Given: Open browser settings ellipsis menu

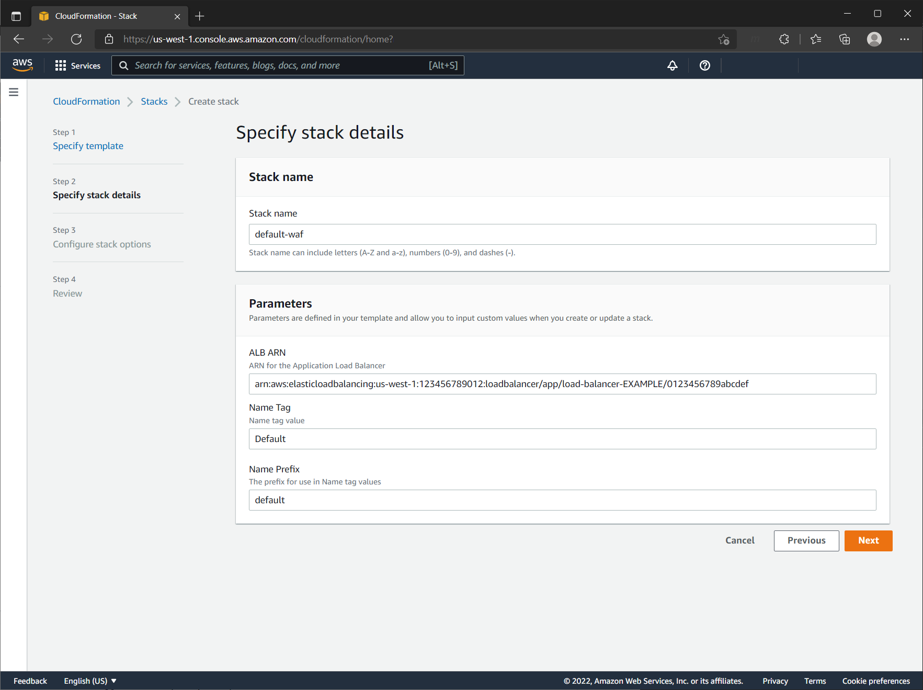Looking at the screenshot, I should click(x=904, y=39).
